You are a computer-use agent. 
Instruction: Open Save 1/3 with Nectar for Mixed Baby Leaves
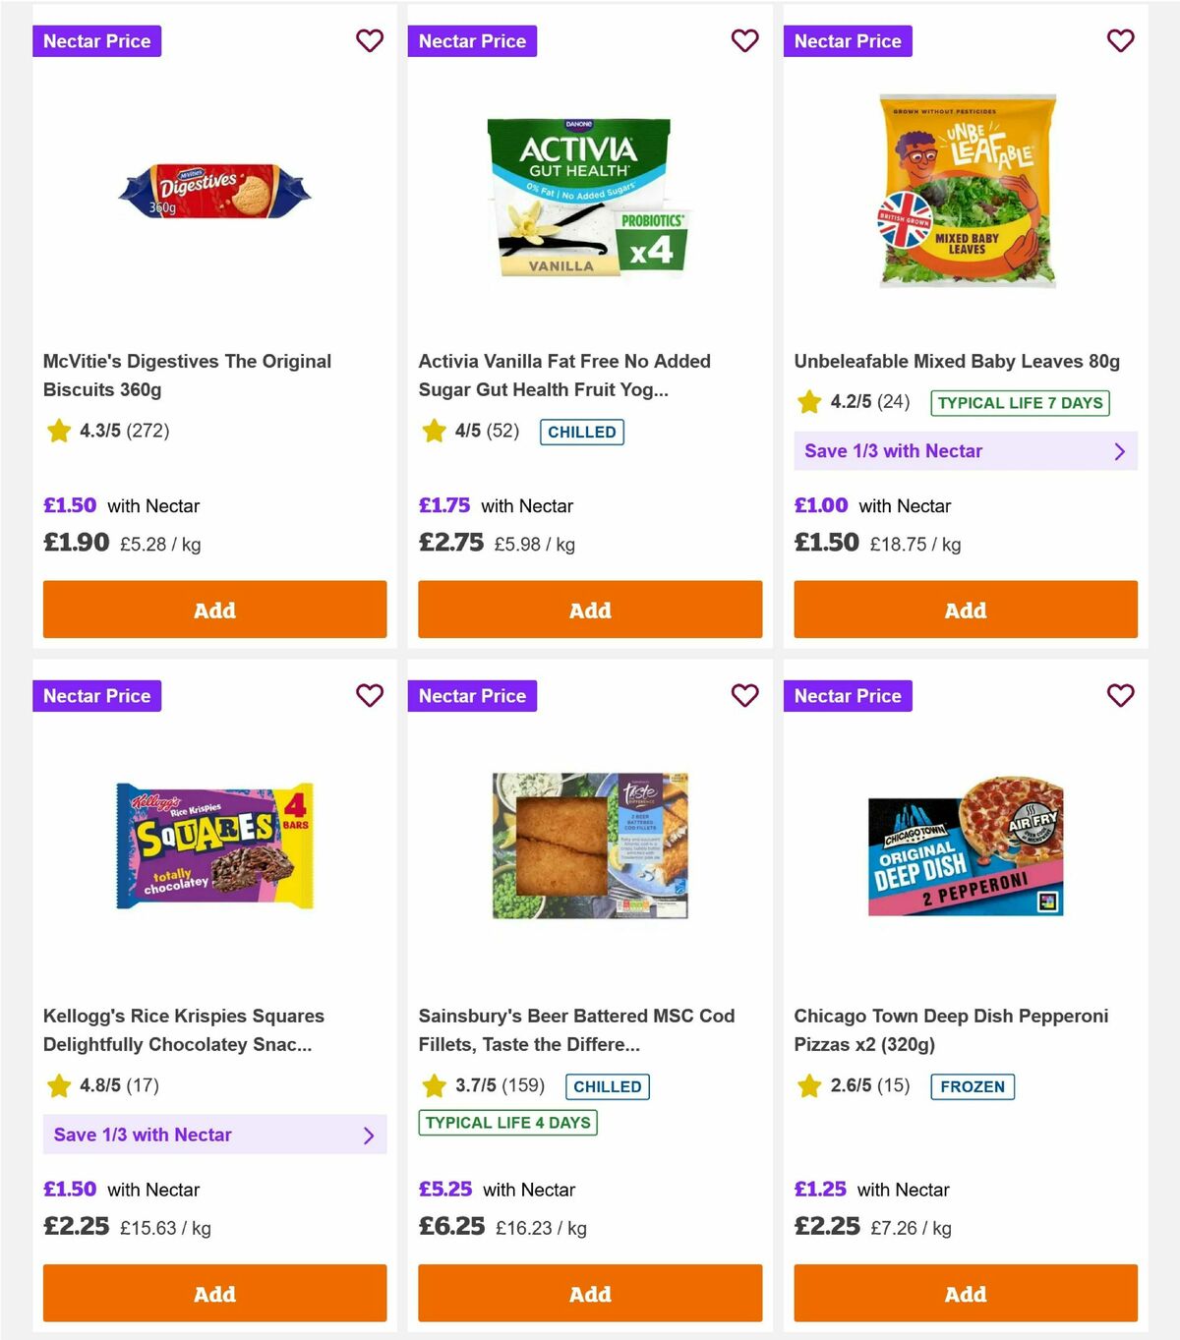coord(965,450)
